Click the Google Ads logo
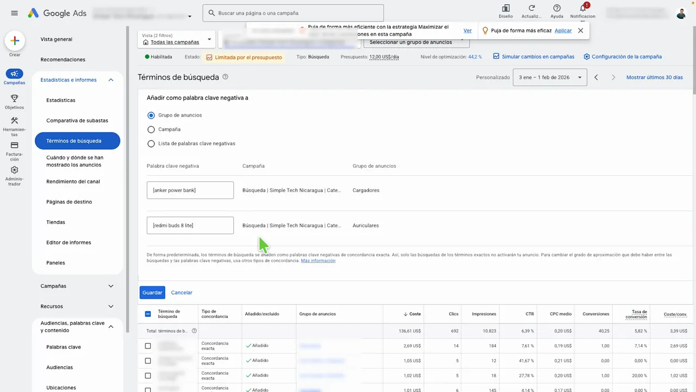Viewport: 696px width, 392px height. point(57,13)
